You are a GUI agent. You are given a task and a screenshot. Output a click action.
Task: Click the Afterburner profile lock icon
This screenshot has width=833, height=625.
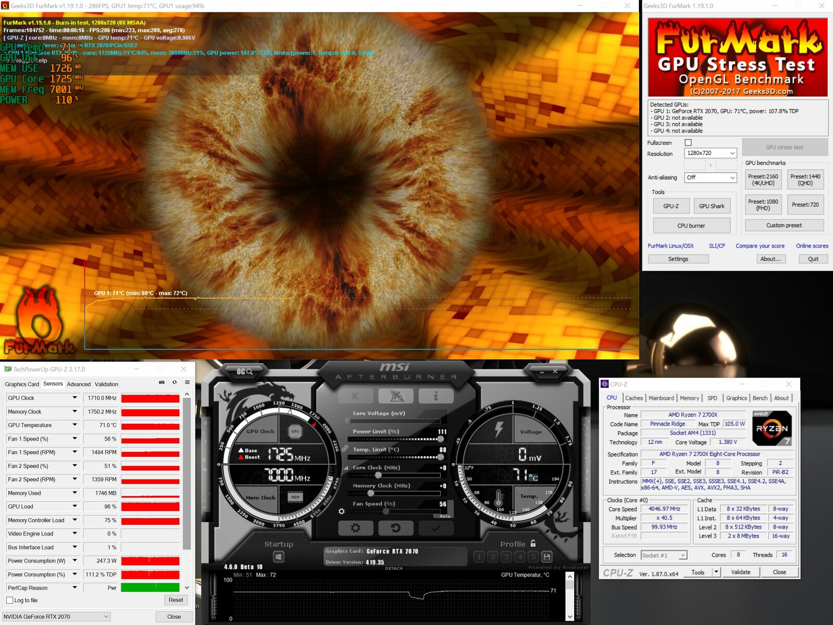tap(533, 543)
